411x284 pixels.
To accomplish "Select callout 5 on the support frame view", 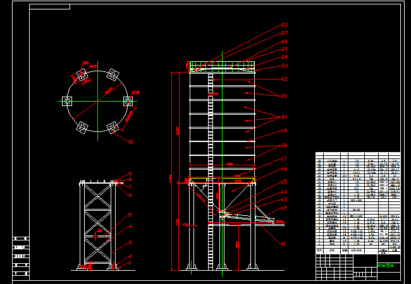I will point(130,215).
